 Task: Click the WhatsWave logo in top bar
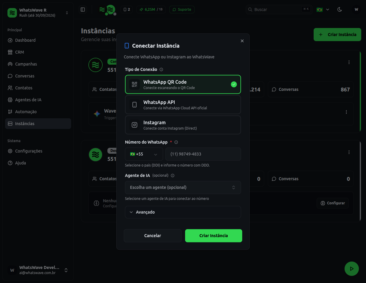coord(107,10)
